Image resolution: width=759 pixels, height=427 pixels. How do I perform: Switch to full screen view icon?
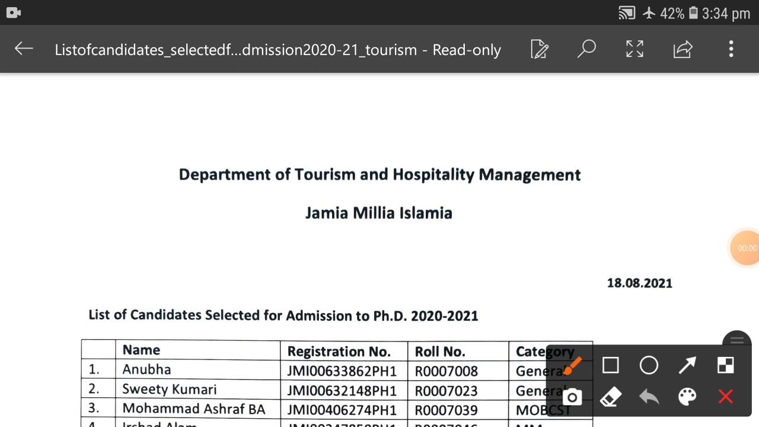[634, 49]
